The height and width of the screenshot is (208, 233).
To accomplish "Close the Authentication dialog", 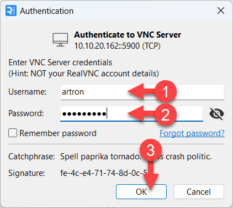I will (x=221, y=11).
